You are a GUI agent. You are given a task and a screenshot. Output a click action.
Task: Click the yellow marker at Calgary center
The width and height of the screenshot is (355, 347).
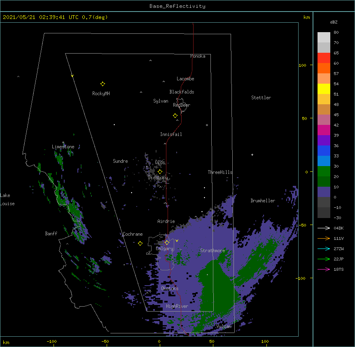tap(167, 243)
